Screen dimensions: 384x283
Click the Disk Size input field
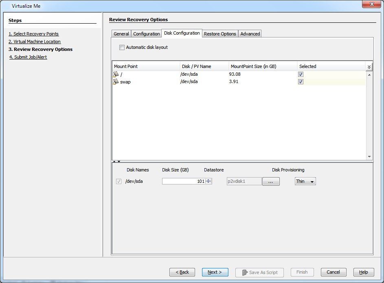point(183,182)
